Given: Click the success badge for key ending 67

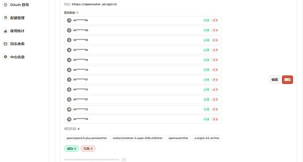Looking at the screenshot, I should [x=206, y=80].
